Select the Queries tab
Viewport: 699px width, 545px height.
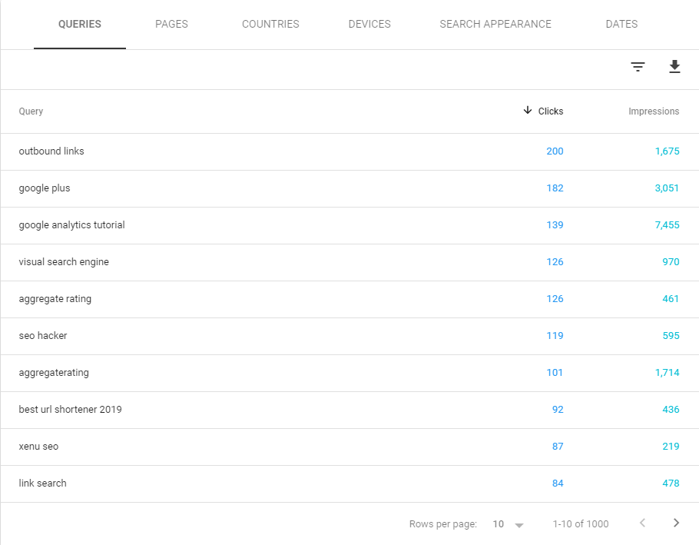click(80, 24)
